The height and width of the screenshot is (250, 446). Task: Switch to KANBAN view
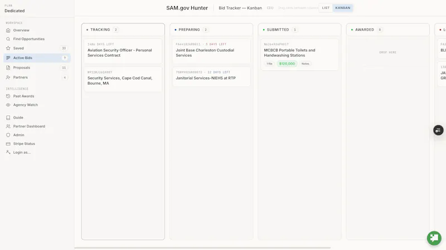coord(343,8)
